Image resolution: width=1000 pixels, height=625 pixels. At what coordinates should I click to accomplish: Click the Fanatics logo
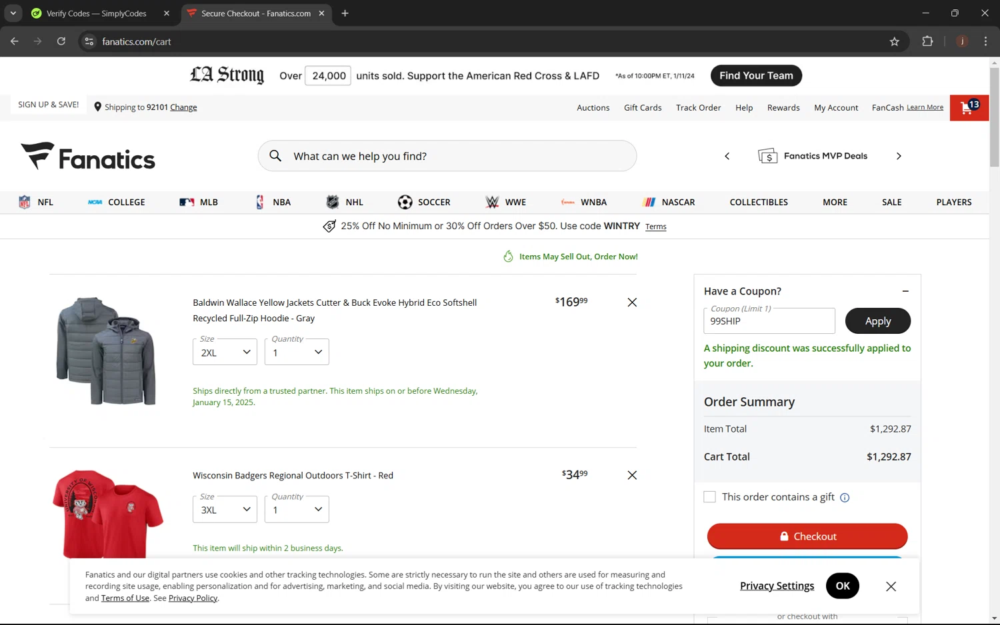tap(88, 157)
